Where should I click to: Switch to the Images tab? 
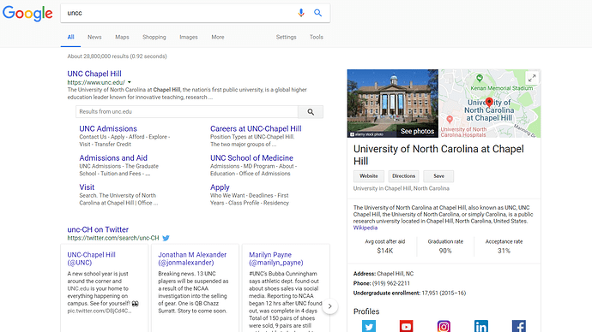pyautogui.click(x=189, y=37)
